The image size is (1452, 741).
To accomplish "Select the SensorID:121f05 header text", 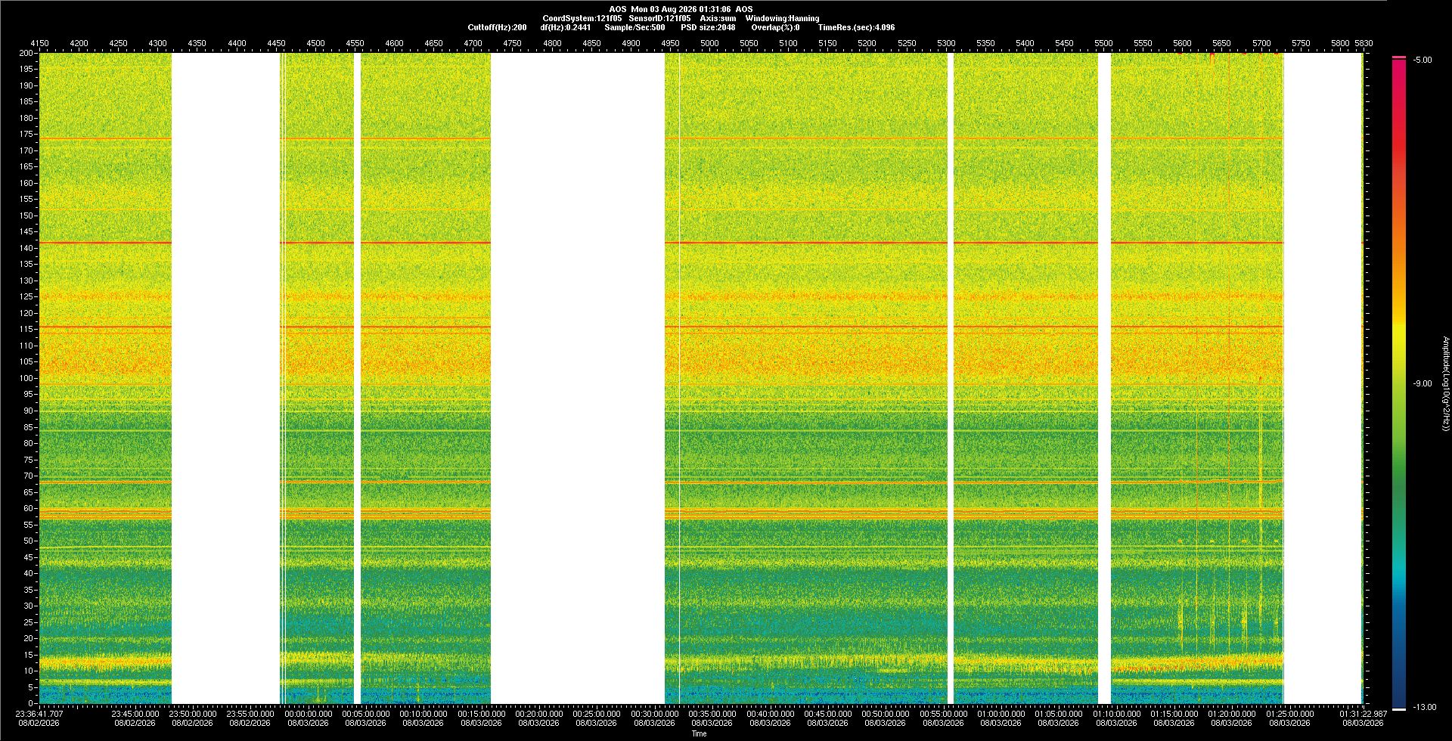I will click(659, 18).
